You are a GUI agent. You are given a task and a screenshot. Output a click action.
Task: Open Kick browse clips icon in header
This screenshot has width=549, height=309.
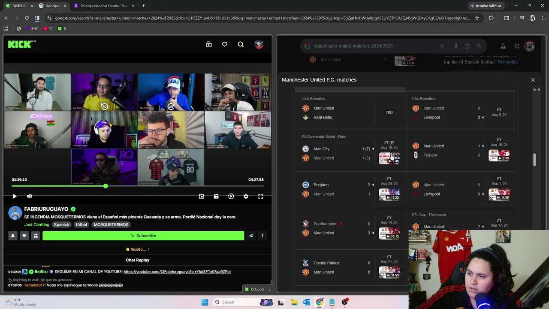pos(209,44)
